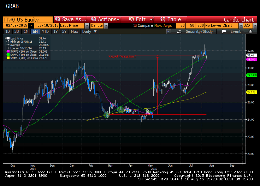Expand the Actions menu arrow

(118, 20)
